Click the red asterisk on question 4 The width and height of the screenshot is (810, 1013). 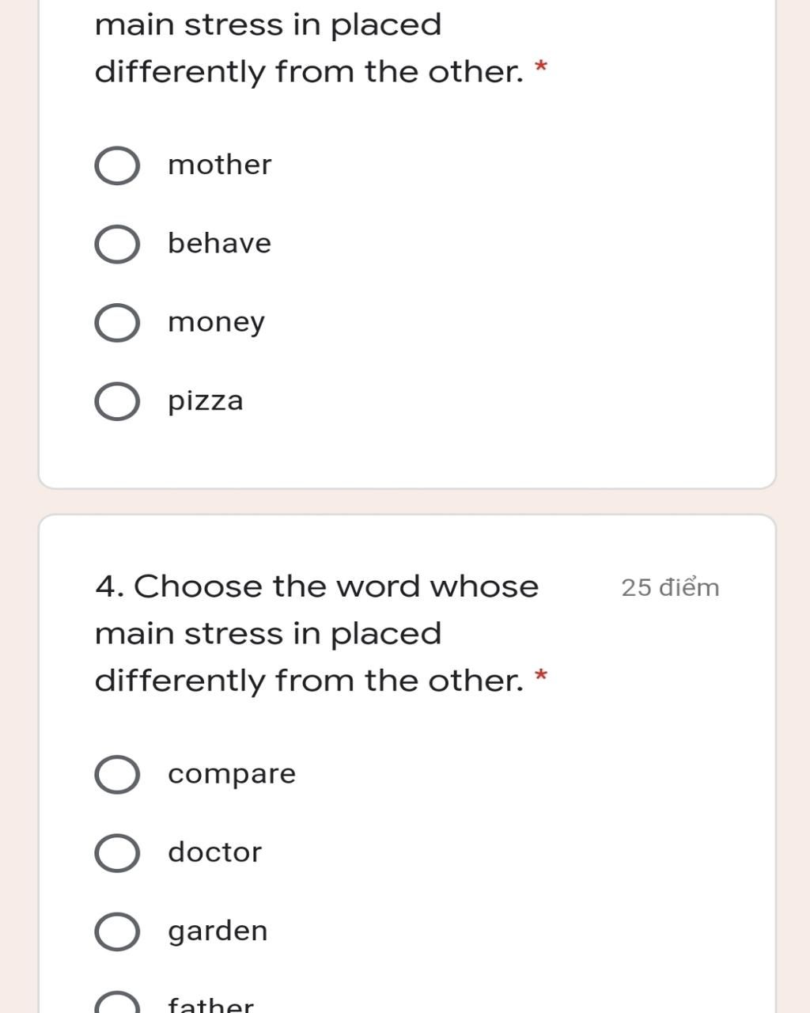click(x=541, y=677)
